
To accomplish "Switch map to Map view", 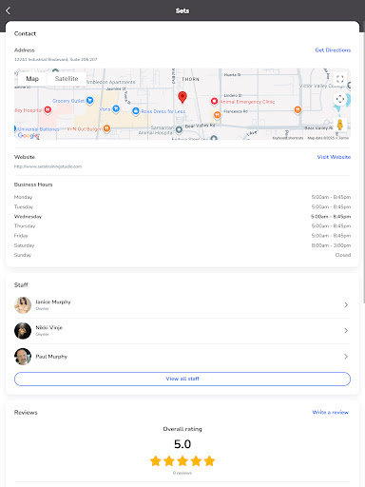I will click(32, 79).
